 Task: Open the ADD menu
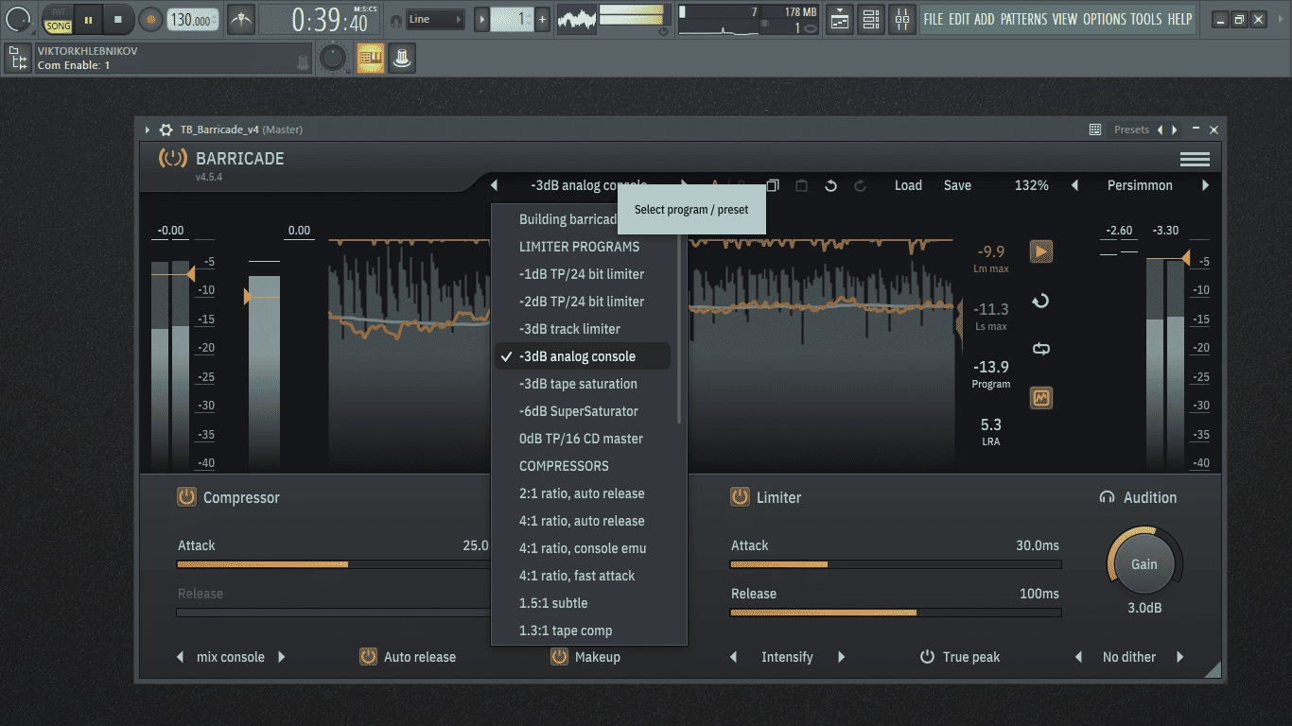985,19
